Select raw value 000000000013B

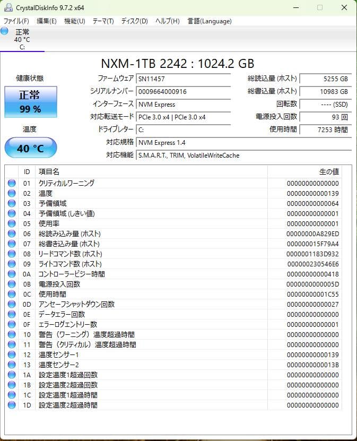click(x=312, y=365)
